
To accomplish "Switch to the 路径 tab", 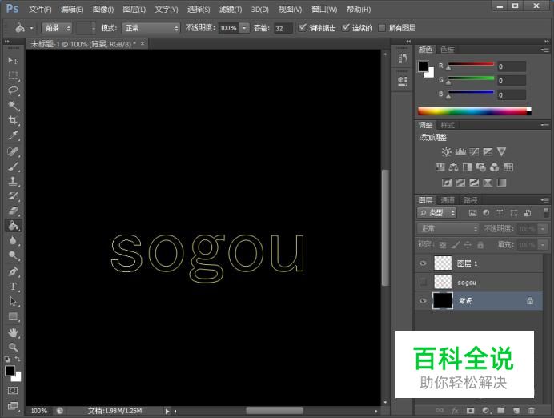I will pyautogui.click(x=470, y=200).
